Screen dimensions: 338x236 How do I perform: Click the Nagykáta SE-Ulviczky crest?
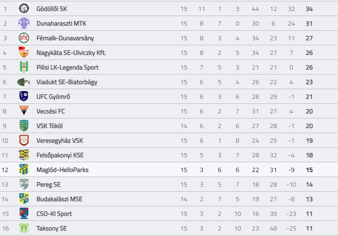(x=24, y=53)
